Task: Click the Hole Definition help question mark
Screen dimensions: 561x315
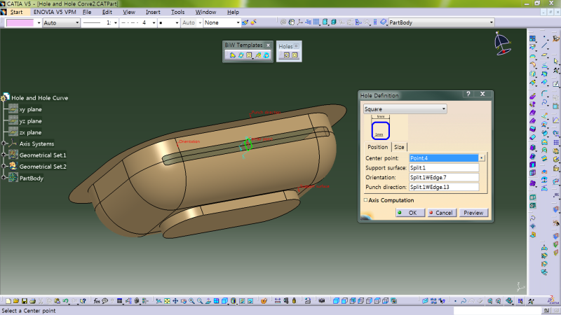Action: [468, 94]
